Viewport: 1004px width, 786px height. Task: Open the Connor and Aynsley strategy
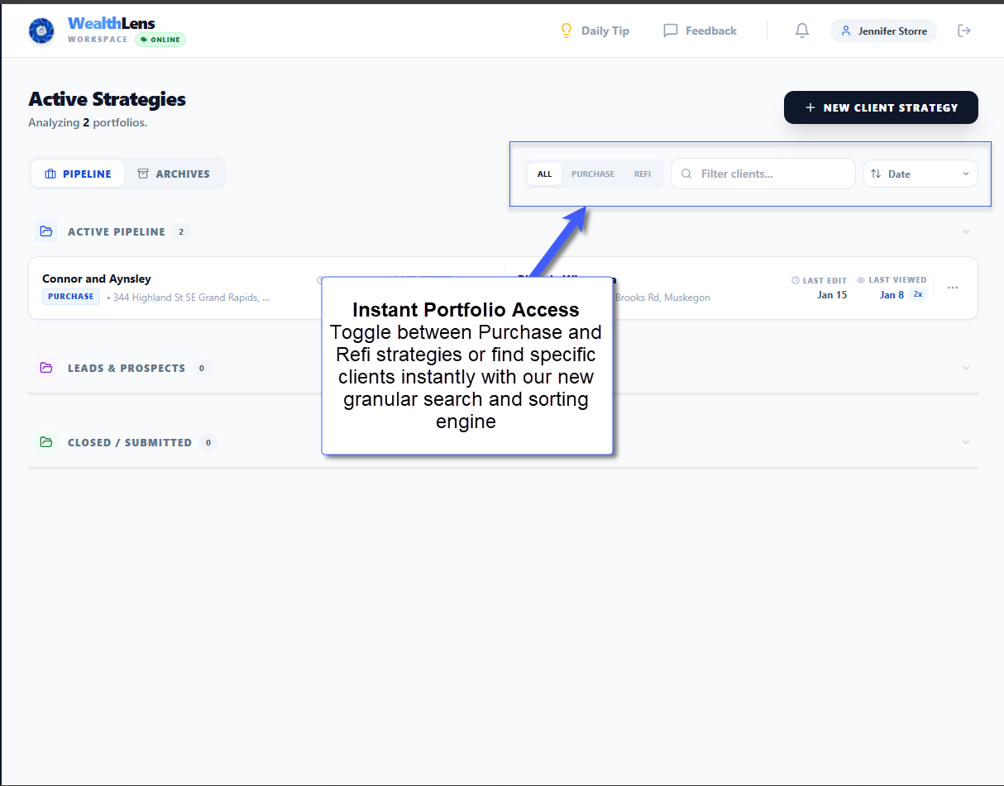pos(97,279)
